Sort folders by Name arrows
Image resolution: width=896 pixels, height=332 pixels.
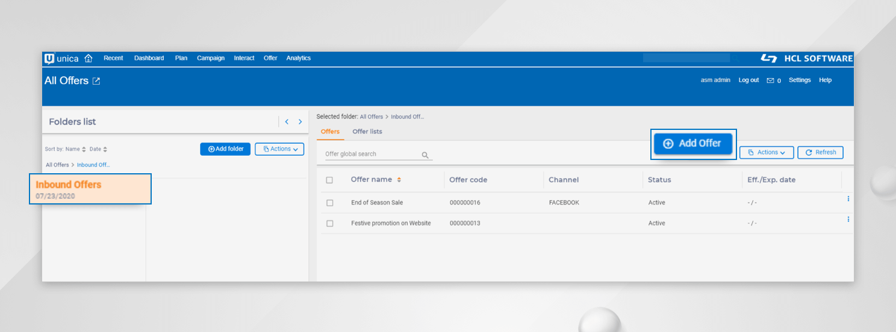[84, 149]
